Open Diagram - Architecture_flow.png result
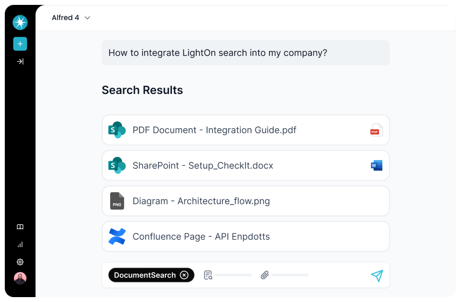This screenshot has width=461, height=302. pyautogui.click(x=246, y=201)
